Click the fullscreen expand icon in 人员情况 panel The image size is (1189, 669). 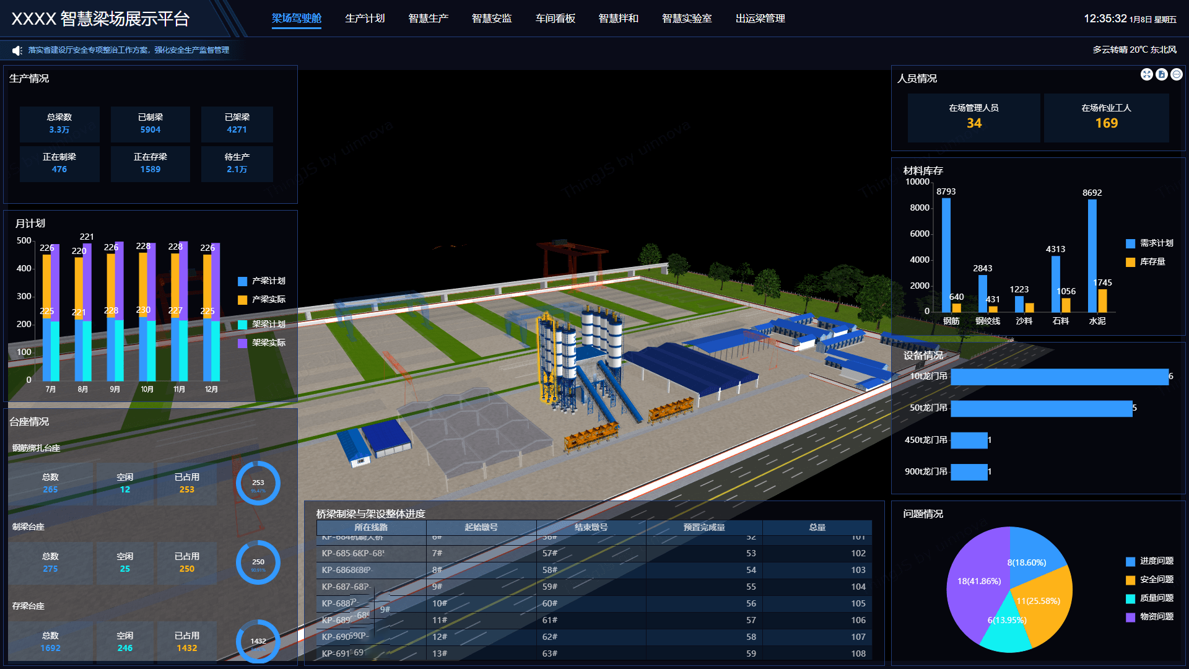(1146, 74)
